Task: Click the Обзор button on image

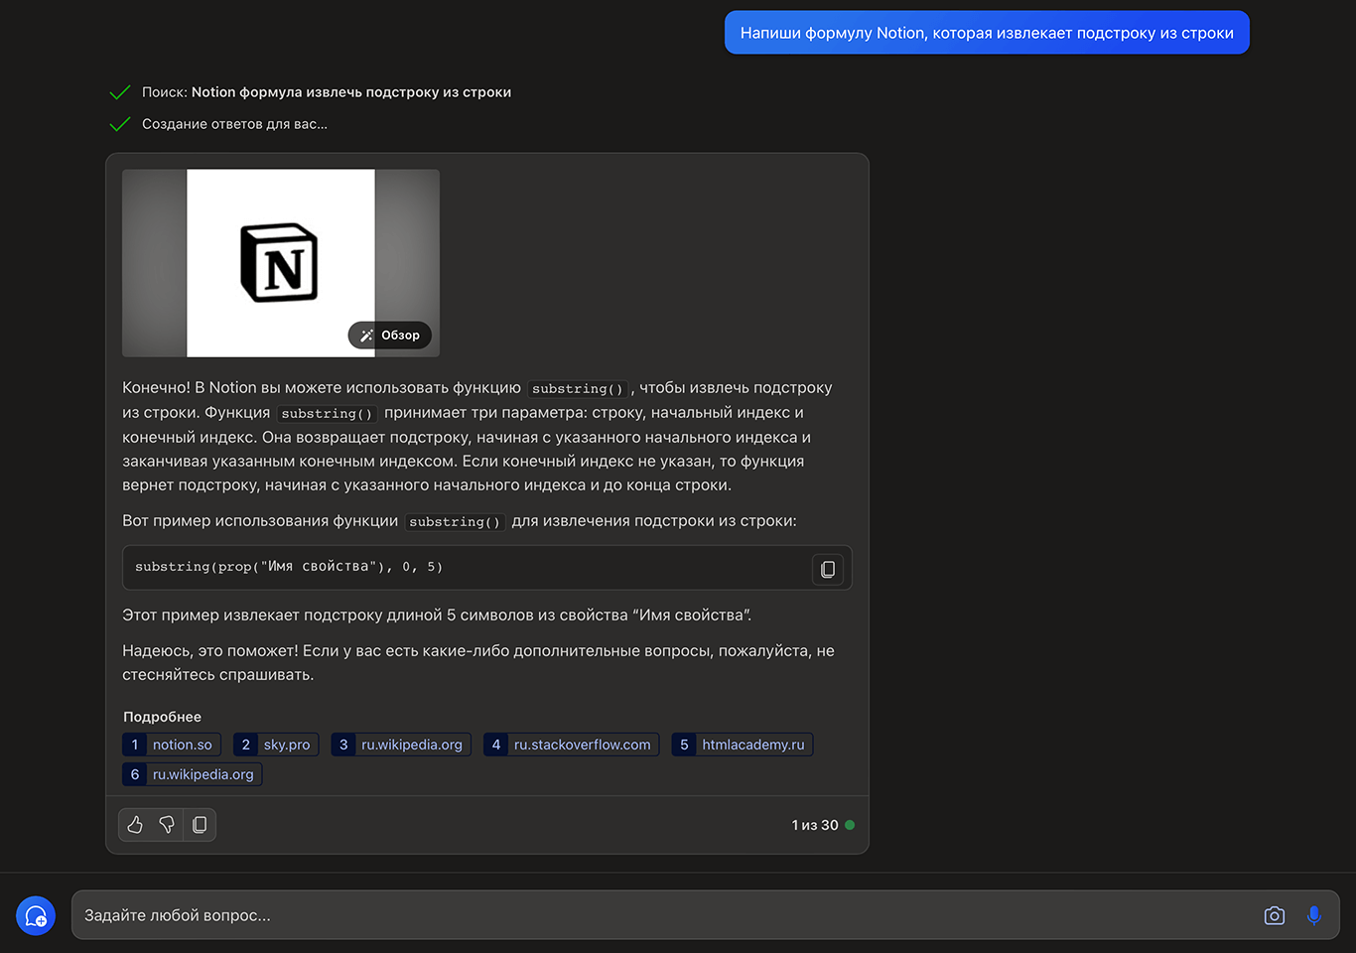Action: pyautogui.click(x=390, y=336)
